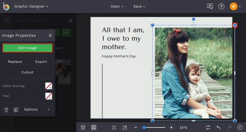This screenshot has height=132, width=246.
Task: Close the Image Properties panel
Action: [50, 35]
